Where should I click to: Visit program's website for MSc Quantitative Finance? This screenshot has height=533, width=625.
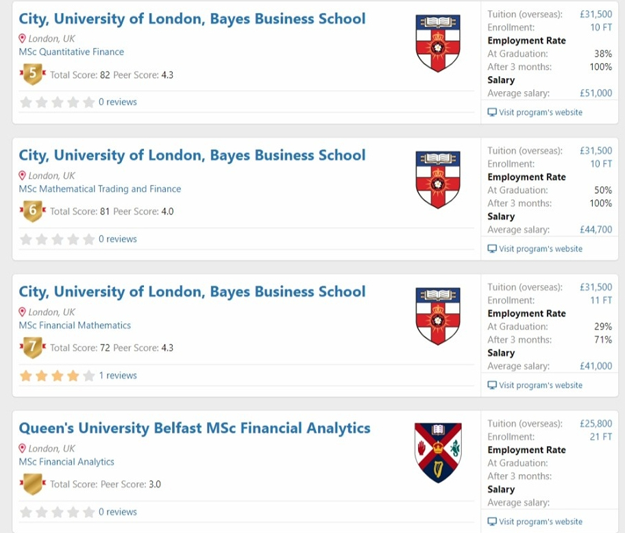point(541,112)
